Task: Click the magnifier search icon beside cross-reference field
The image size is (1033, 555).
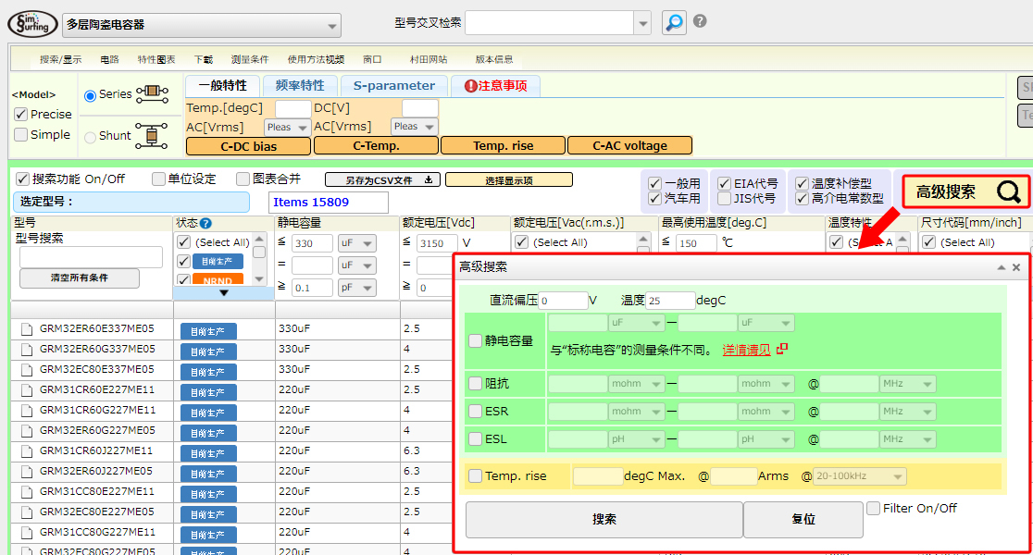Action: coord(675,22)
